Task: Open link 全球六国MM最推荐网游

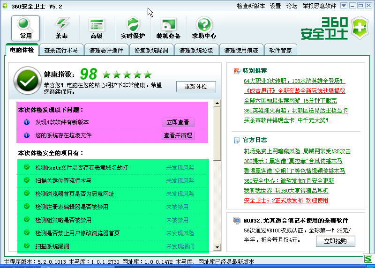Action: pos(290,101)
